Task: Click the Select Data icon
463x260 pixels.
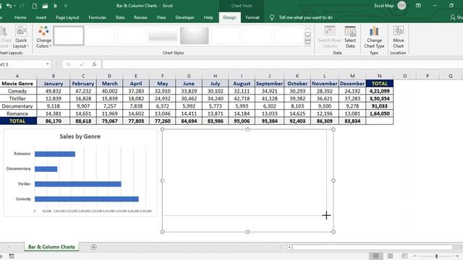Action: click(350, 37)
